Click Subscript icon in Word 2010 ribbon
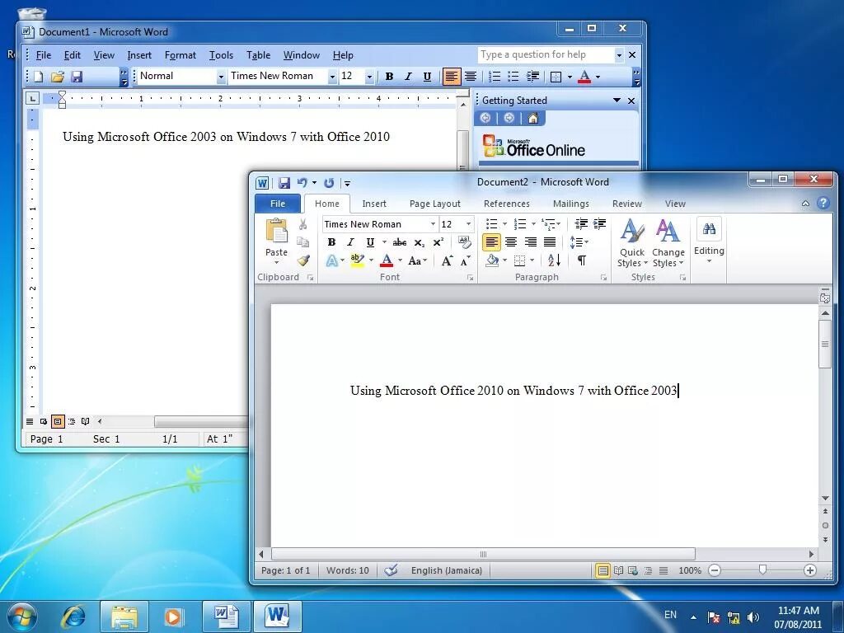 (420, 243)
